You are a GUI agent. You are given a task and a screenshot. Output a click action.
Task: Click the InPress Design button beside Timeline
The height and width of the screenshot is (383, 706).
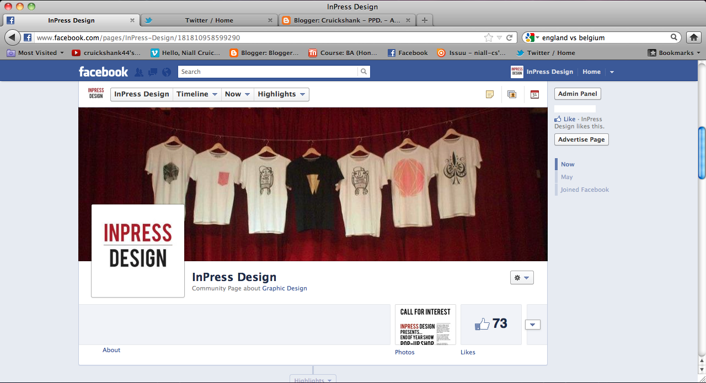[x=142, y=94]
